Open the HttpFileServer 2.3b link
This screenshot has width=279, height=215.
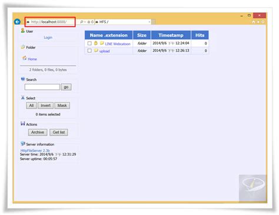click(x=35, y=150)
